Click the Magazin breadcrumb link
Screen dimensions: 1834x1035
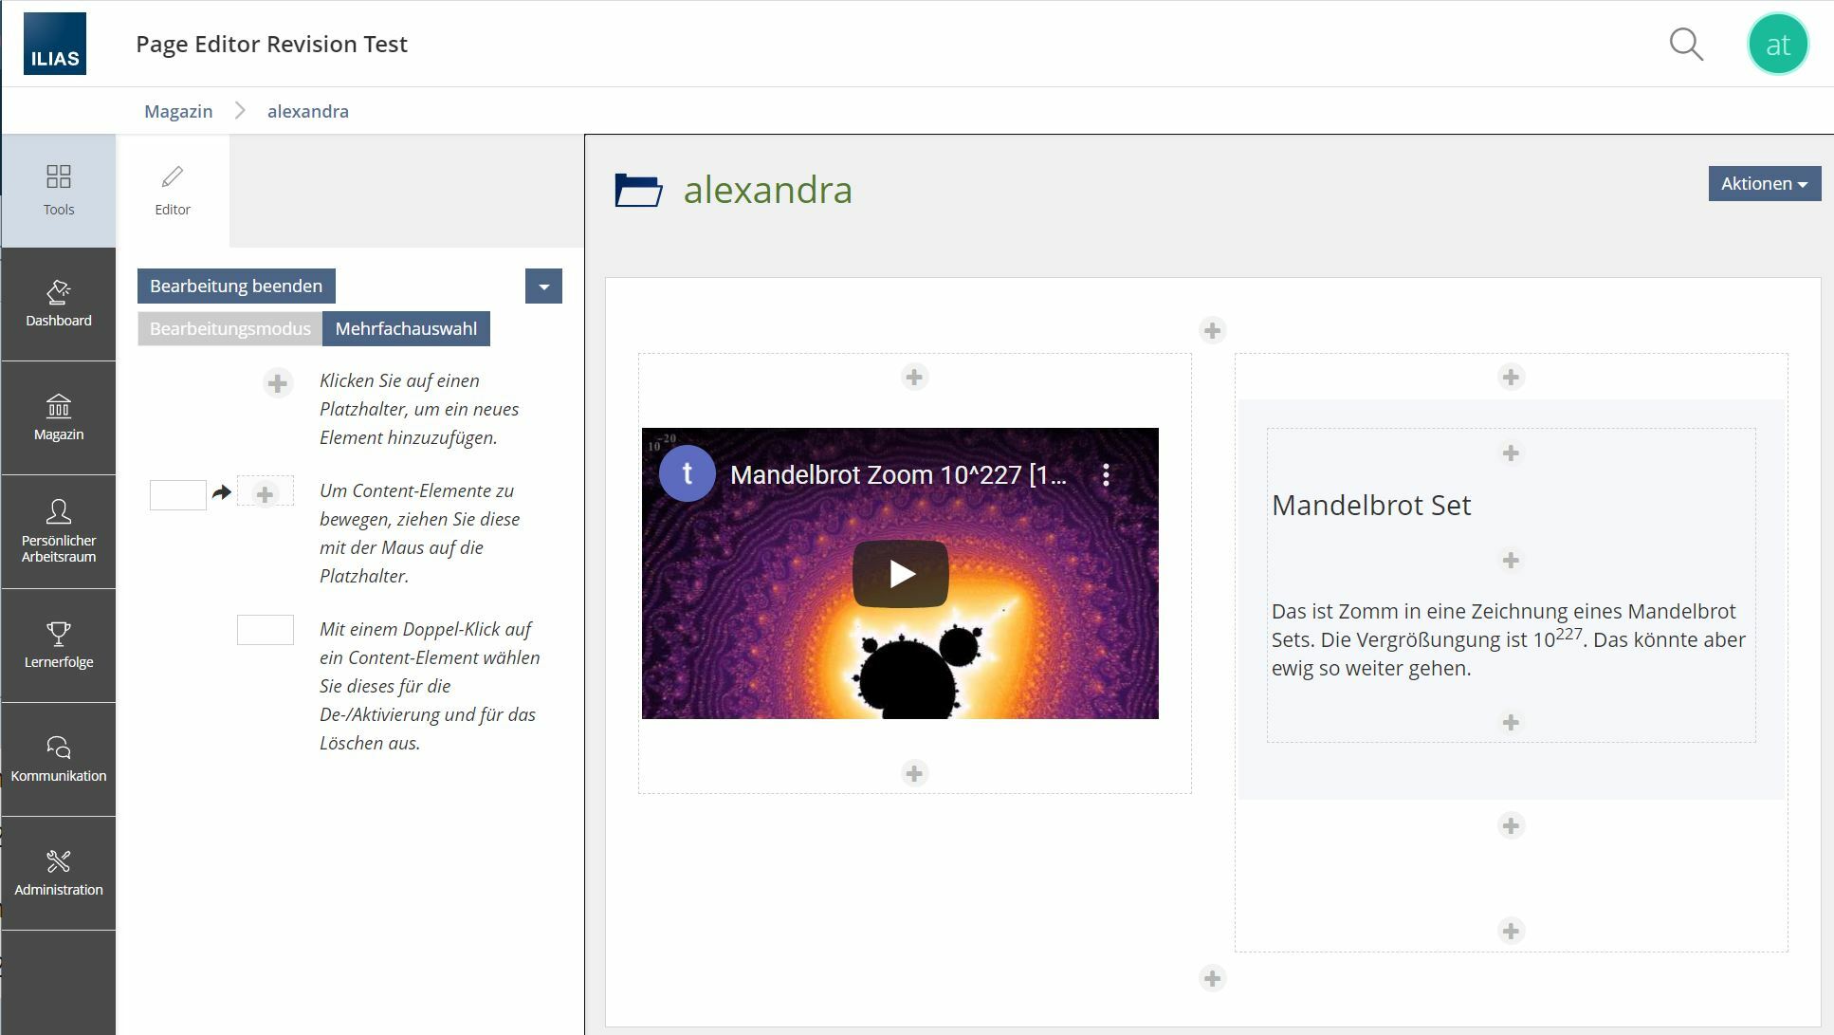click(178, 111)
